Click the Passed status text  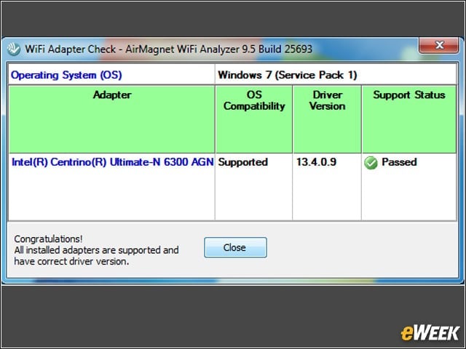click(x=399, y=162)
